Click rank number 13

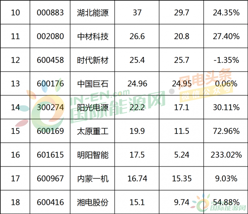coord(15,83)
